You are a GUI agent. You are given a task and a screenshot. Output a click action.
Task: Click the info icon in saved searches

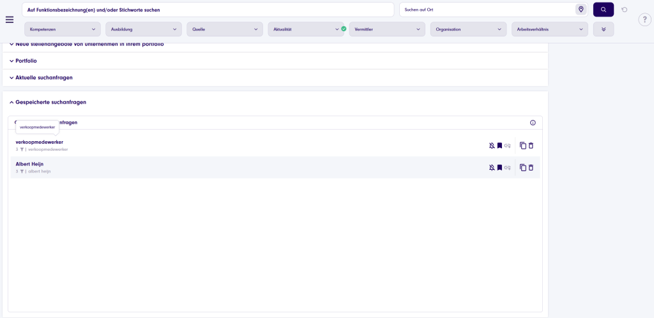533,123
